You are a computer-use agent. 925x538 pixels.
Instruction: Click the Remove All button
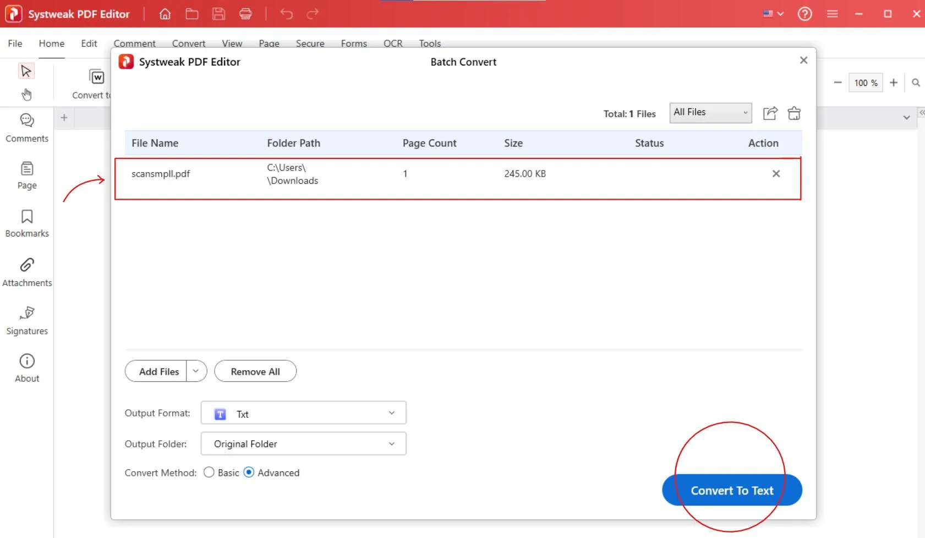(255, 371)
